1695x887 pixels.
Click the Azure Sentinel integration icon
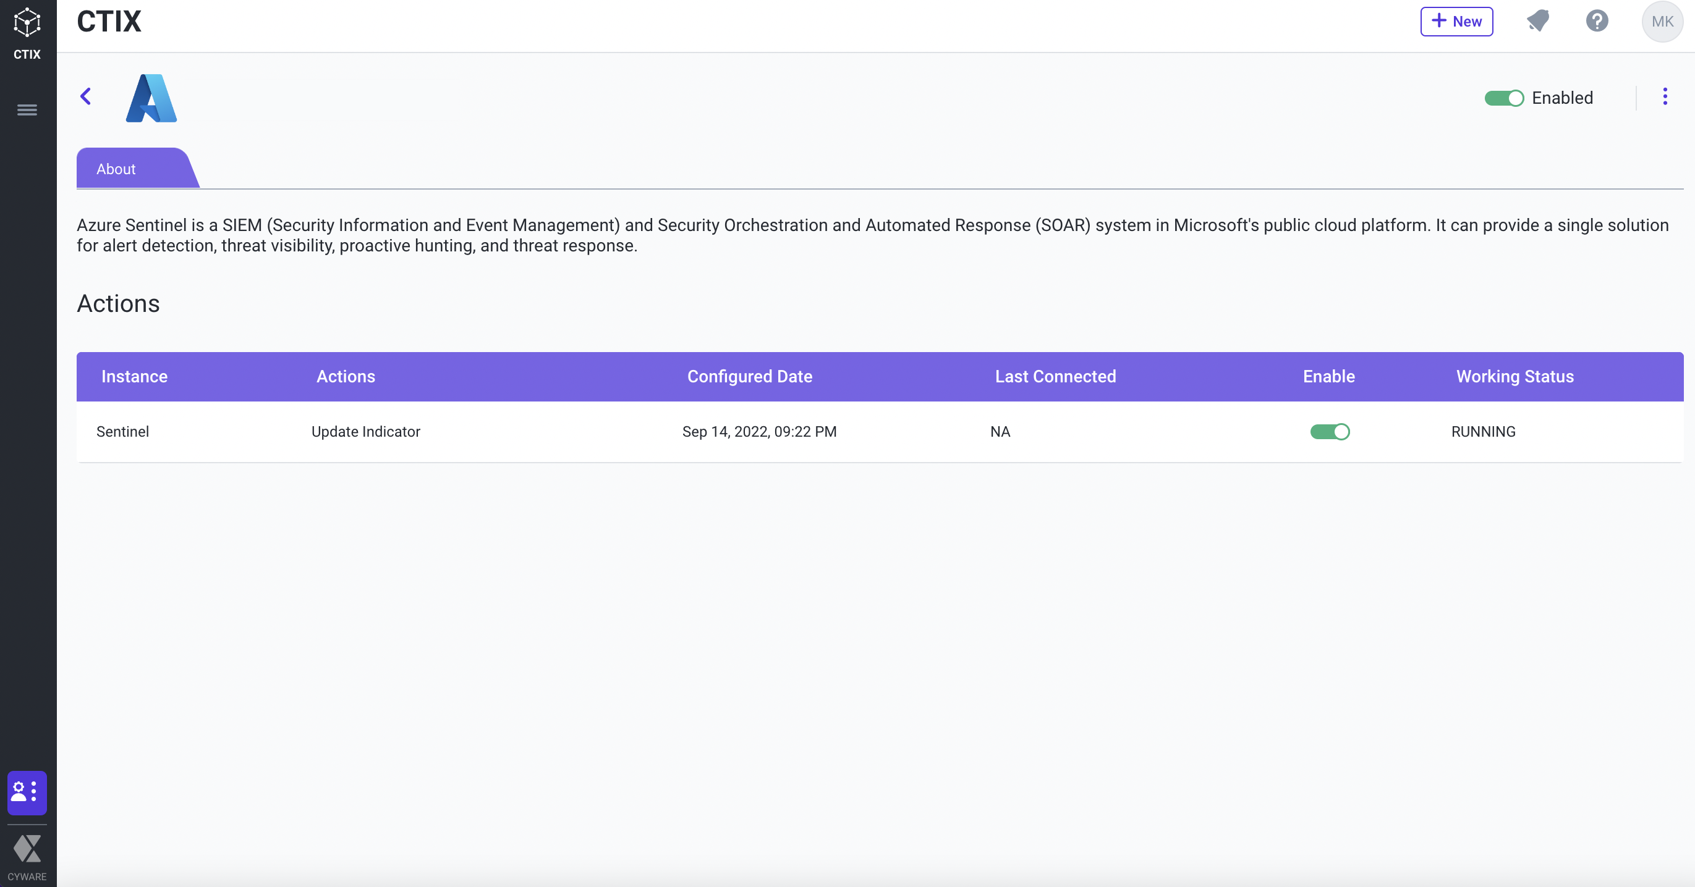(x=150, y=96)
